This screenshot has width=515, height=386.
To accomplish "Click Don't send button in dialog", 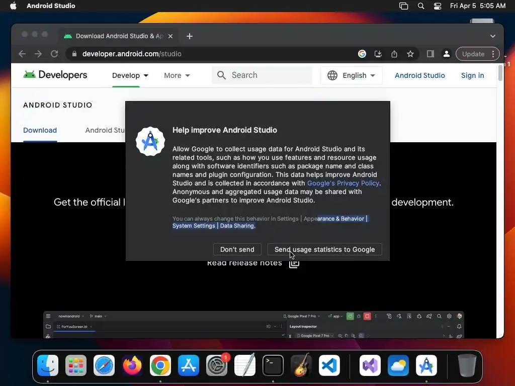I will (237, 249).
